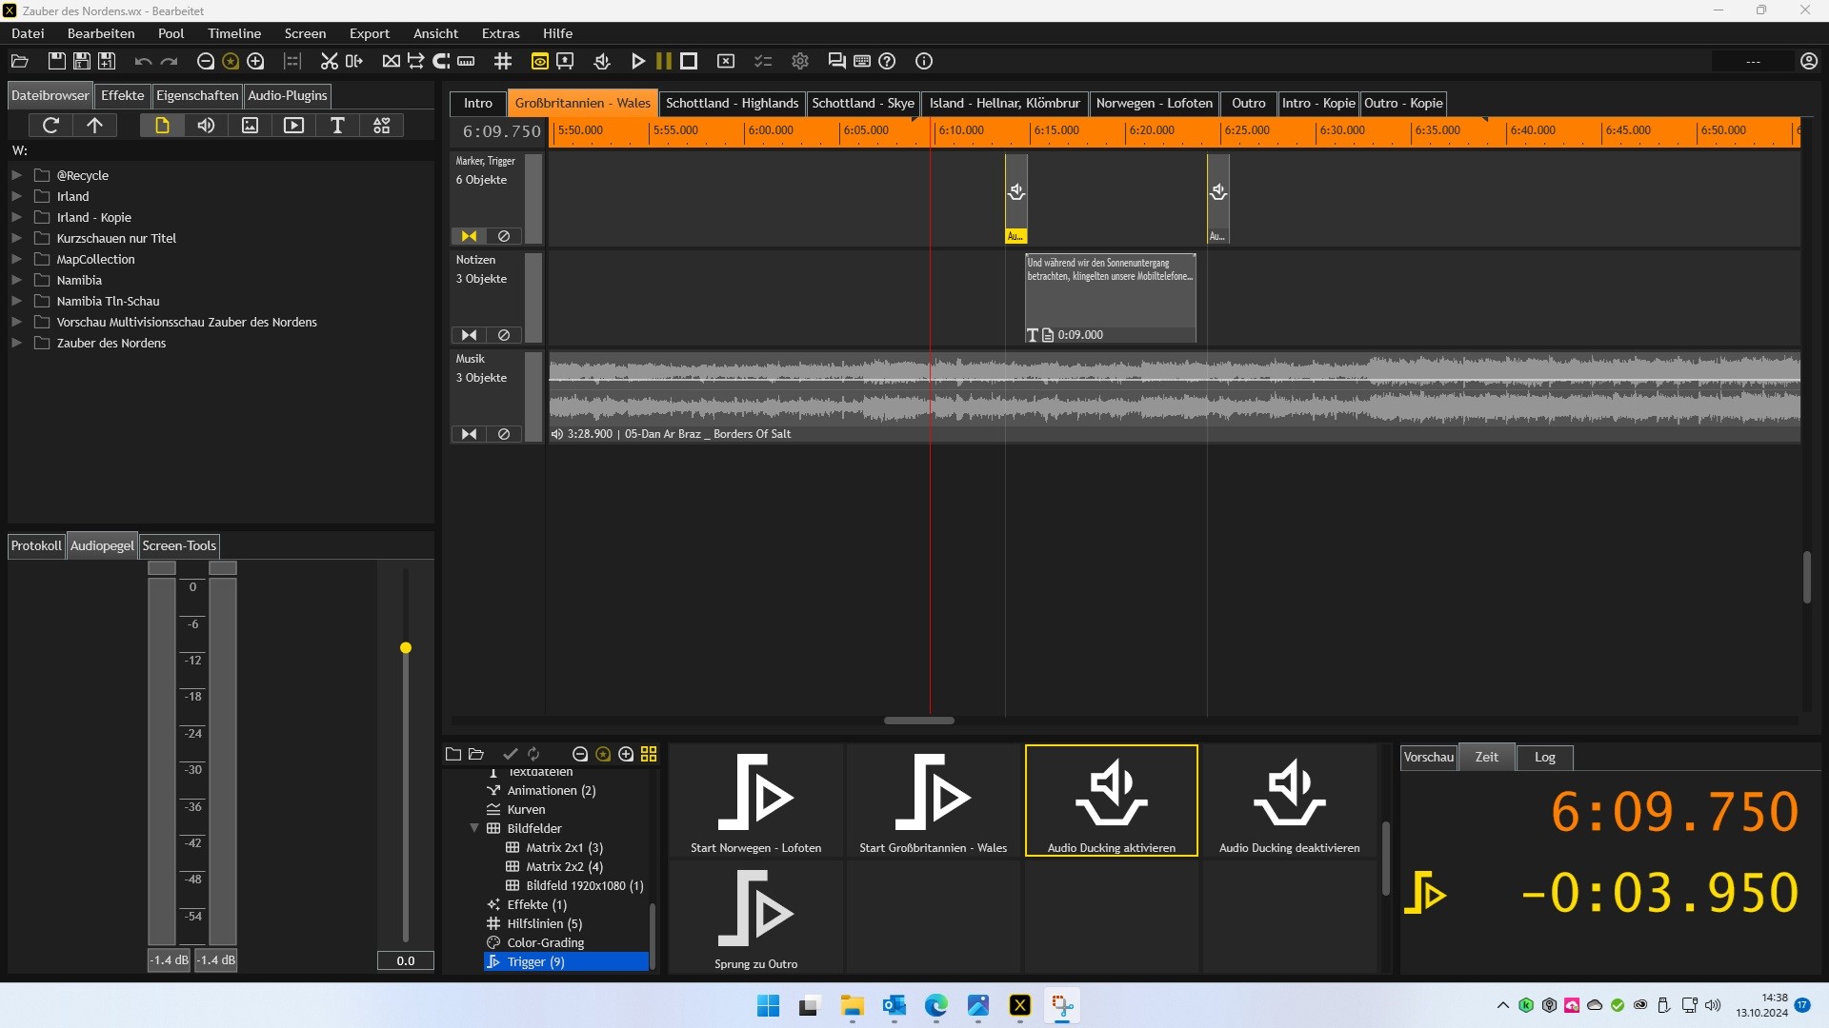The width and height of the screenshot is (1829, 1028).
Task: Click the refresh icon in Dateibrowser
Action: click(51, 126)
